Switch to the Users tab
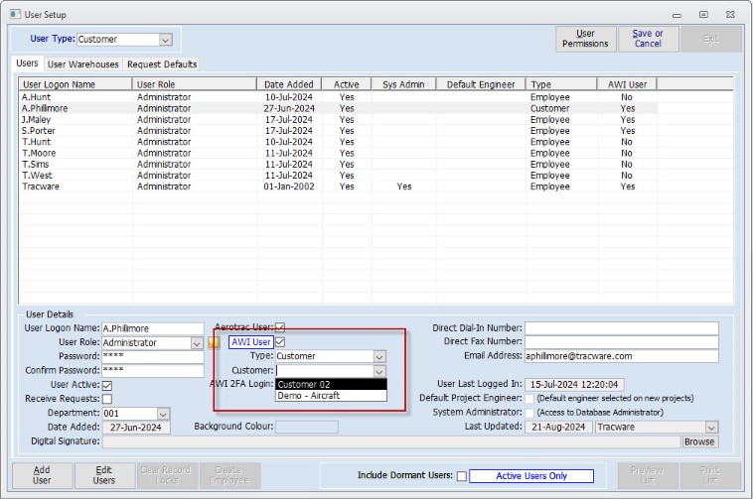The height and width of the screenshot is (499, 753). 27,63
